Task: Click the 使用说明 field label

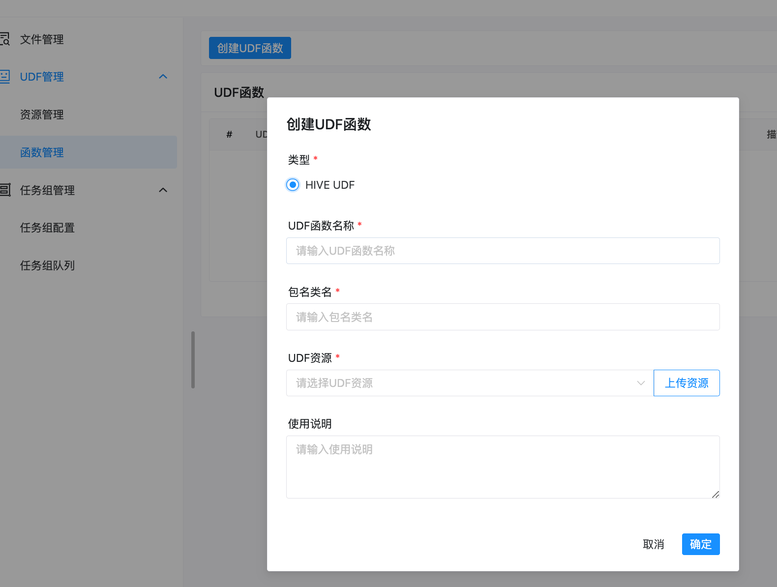Action: (x=310, y=424)
